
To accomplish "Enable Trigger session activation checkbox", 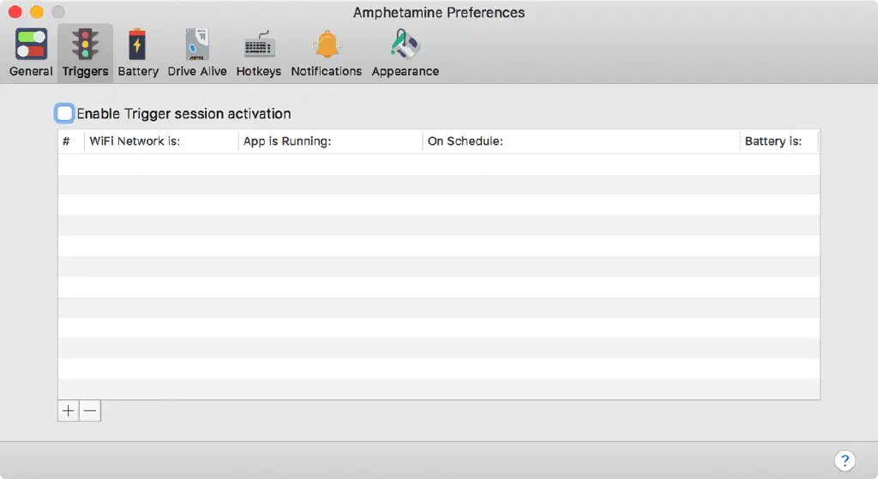I will click(65, 113).
